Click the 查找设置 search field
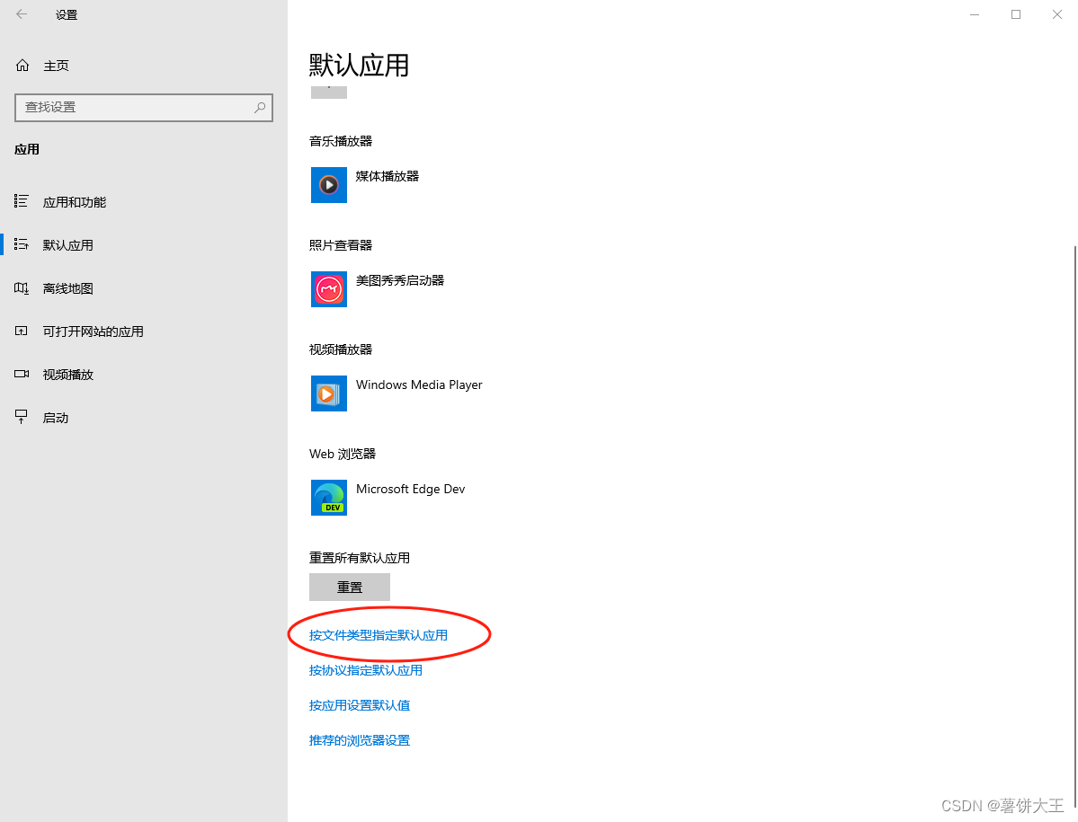The height and width of the screenshot is (822, 1078). coord(144,107)
